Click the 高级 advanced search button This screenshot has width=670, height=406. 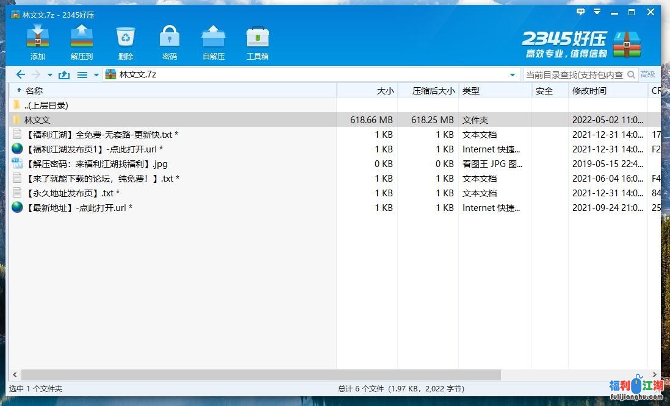click(x=648, y=74)
